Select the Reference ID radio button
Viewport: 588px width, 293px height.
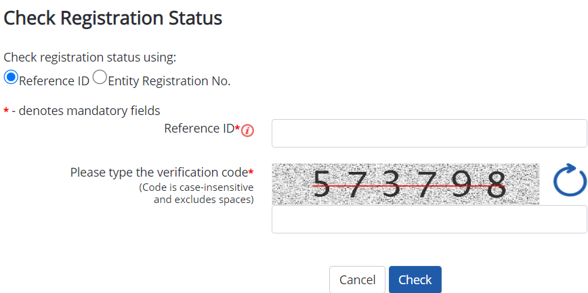coord(11,78)
